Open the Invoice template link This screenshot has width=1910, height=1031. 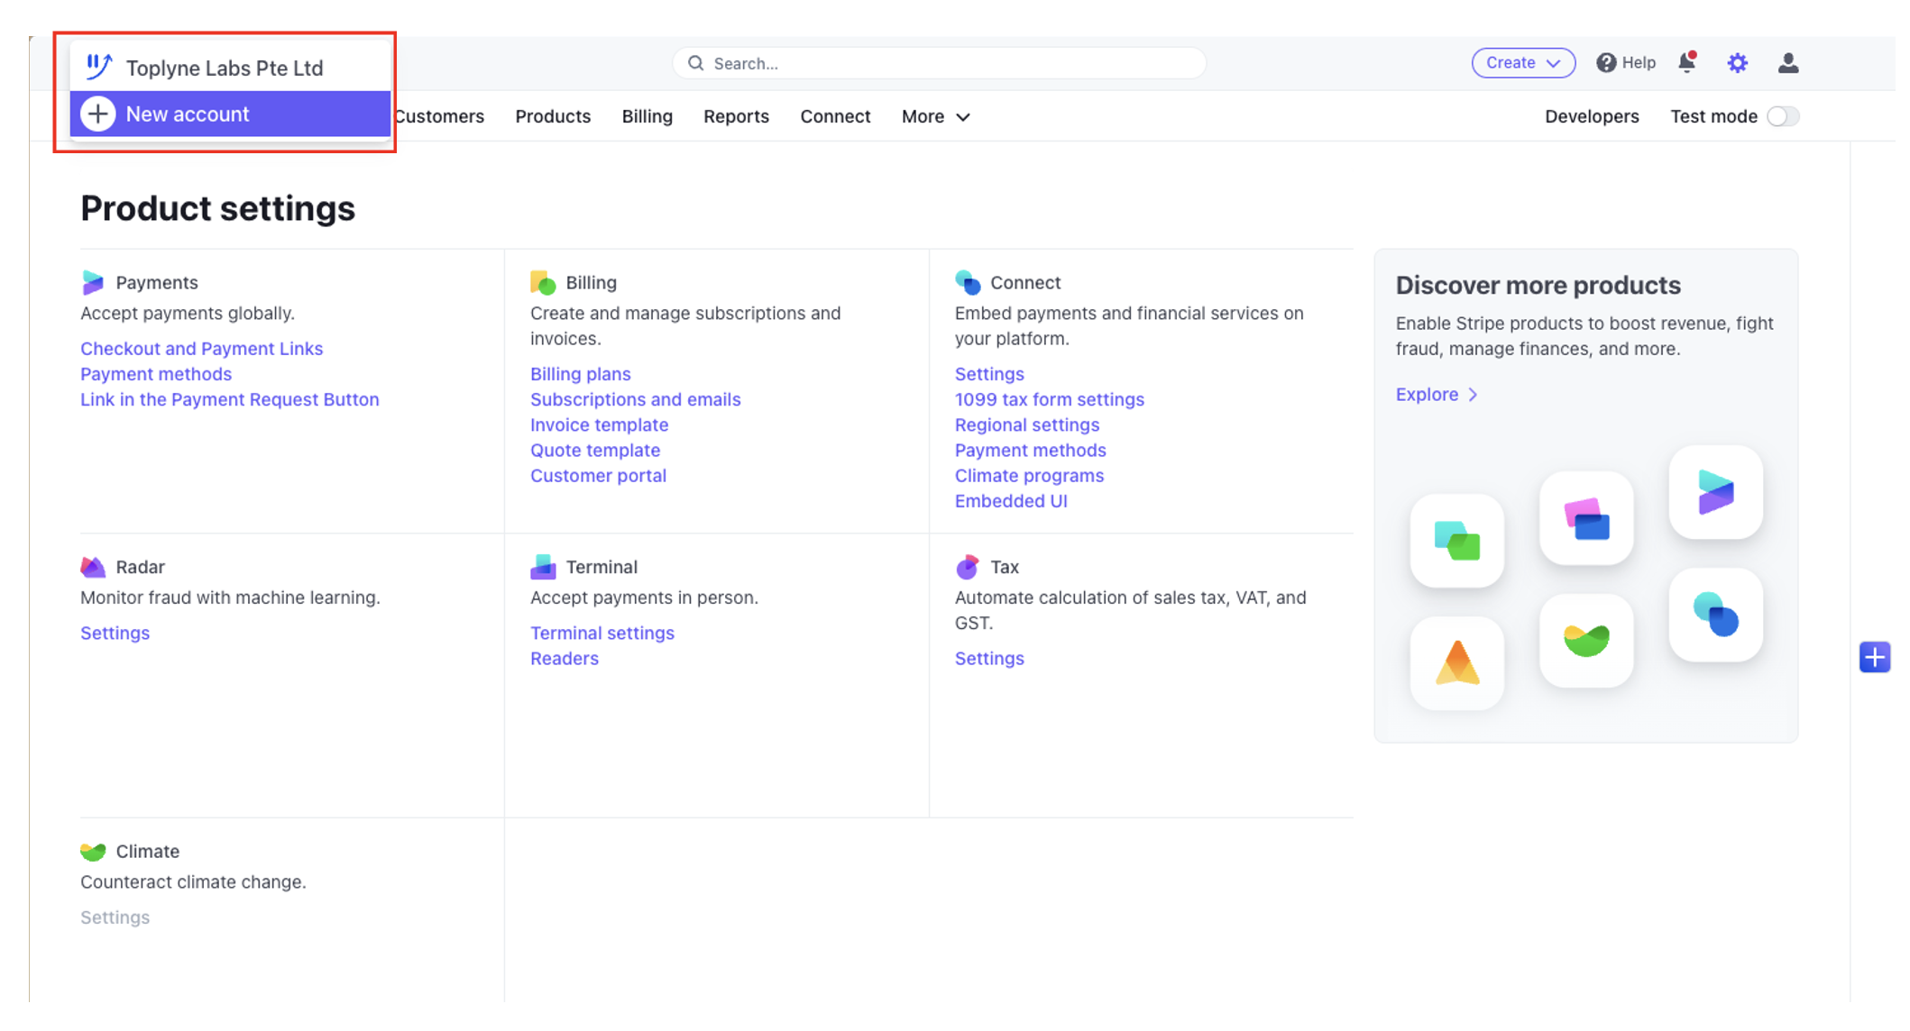click(599, 424)
